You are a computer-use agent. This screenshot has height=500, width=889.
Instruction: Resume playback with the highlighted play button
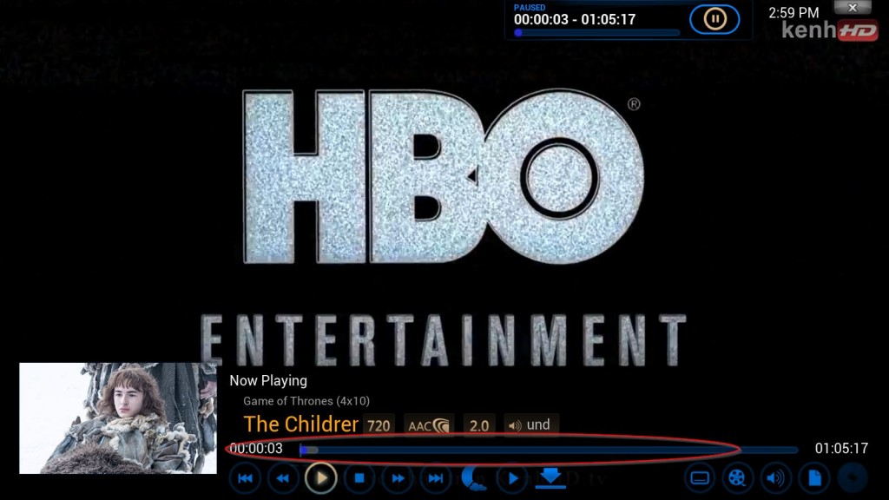point(320,478)
